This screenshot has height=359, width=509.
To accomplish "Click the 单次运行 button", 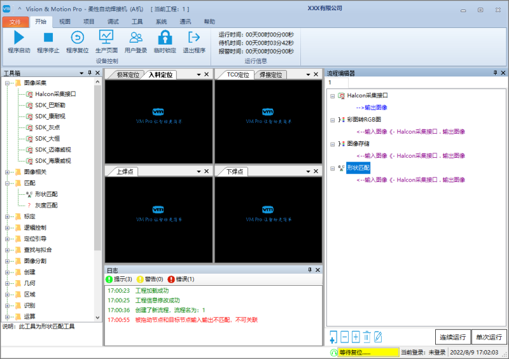I will pos(488,337).
